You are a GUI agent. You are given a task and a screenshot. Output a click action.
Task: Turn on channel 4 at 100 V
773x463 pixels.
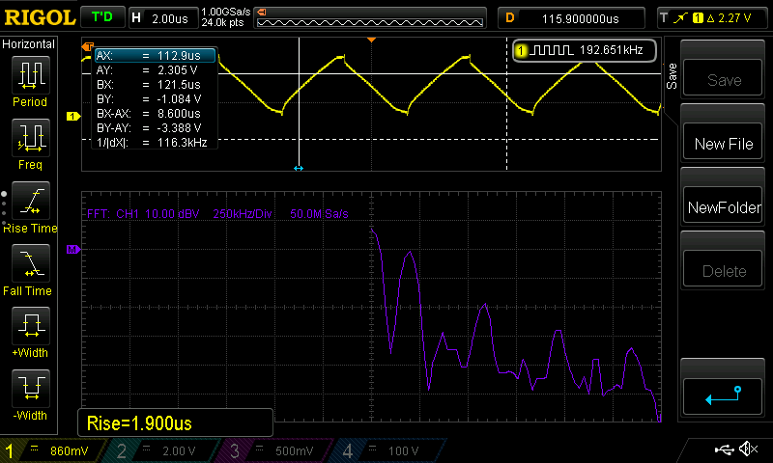pyautogui.click(x=386, y=450)
